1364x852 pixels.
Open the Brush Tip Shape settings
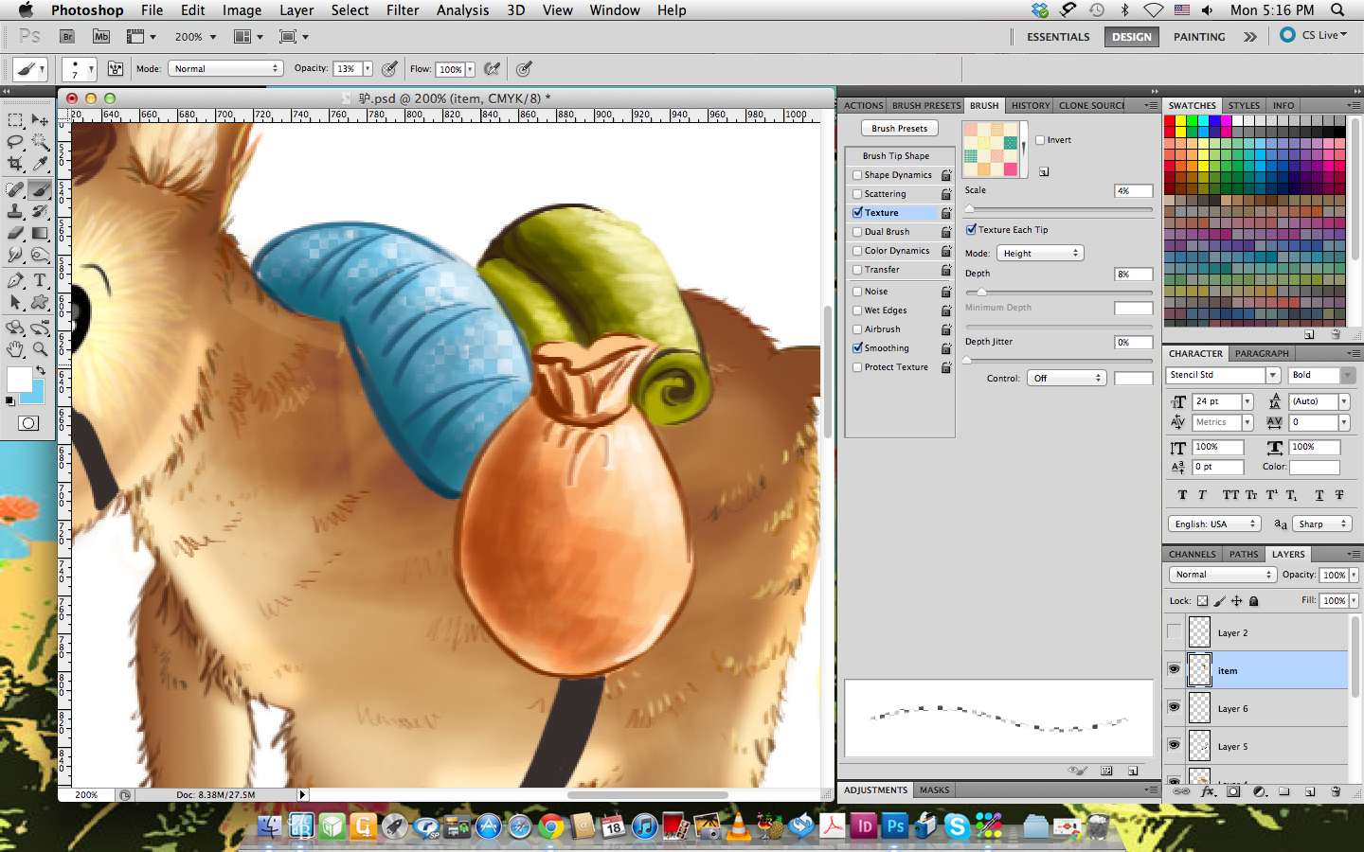click(896, 156)
